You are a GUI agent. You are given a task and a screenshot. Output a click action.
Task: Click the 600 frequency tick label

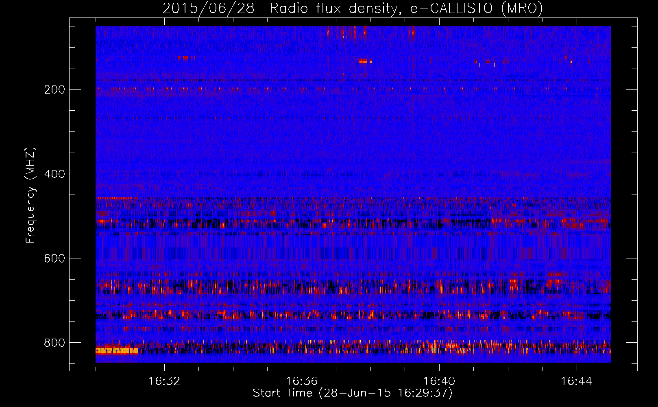tap(54, 258)
